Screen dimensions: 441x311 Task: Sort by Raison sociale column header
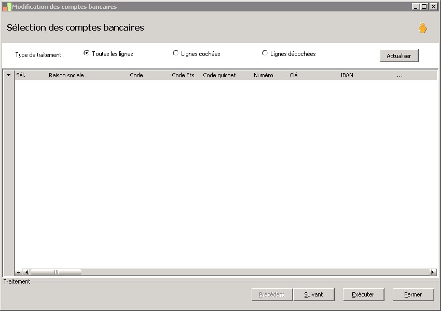66,75
